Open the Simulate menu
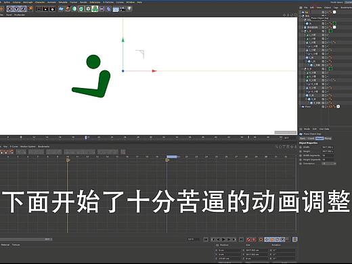Screen dimensions: 352x264 63,2
